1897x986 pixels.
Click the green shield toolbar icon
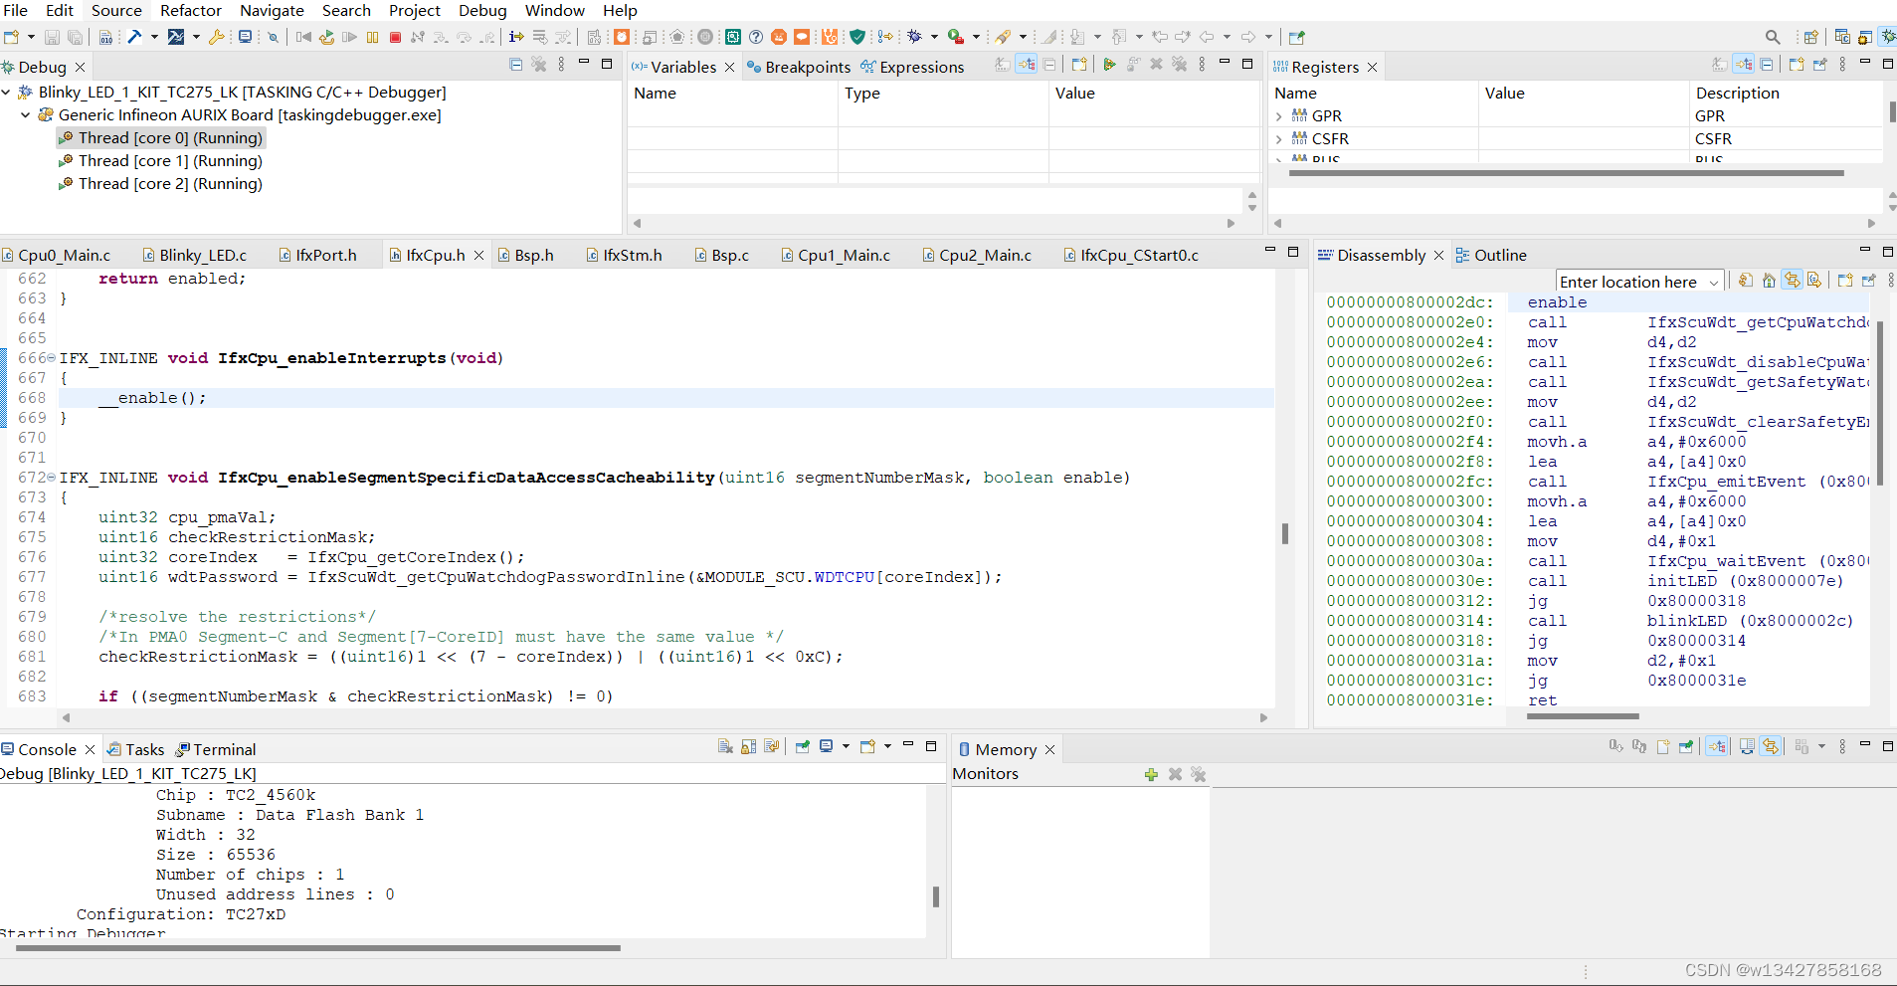[856, 37]
